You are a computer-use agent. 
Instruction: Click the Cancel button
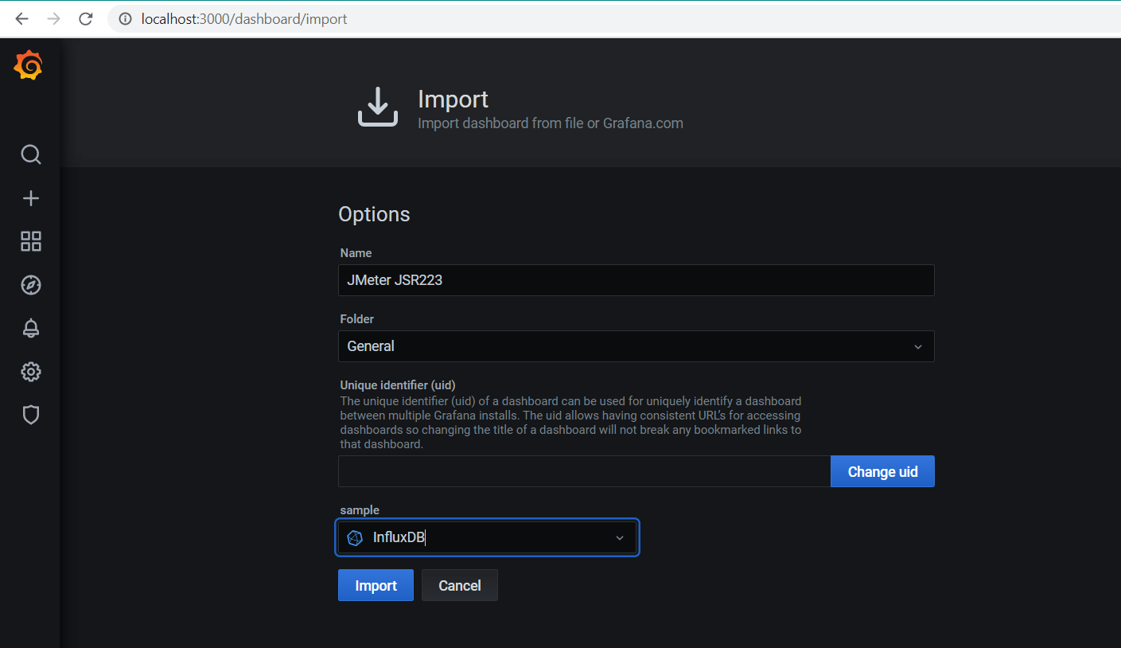(x=459, y=585)
